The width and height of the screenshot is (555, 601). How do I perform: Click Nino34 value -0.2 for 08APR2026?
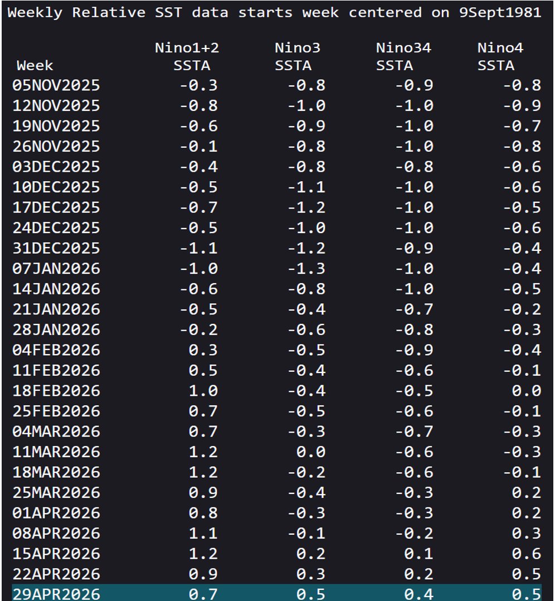coord(415,533)
